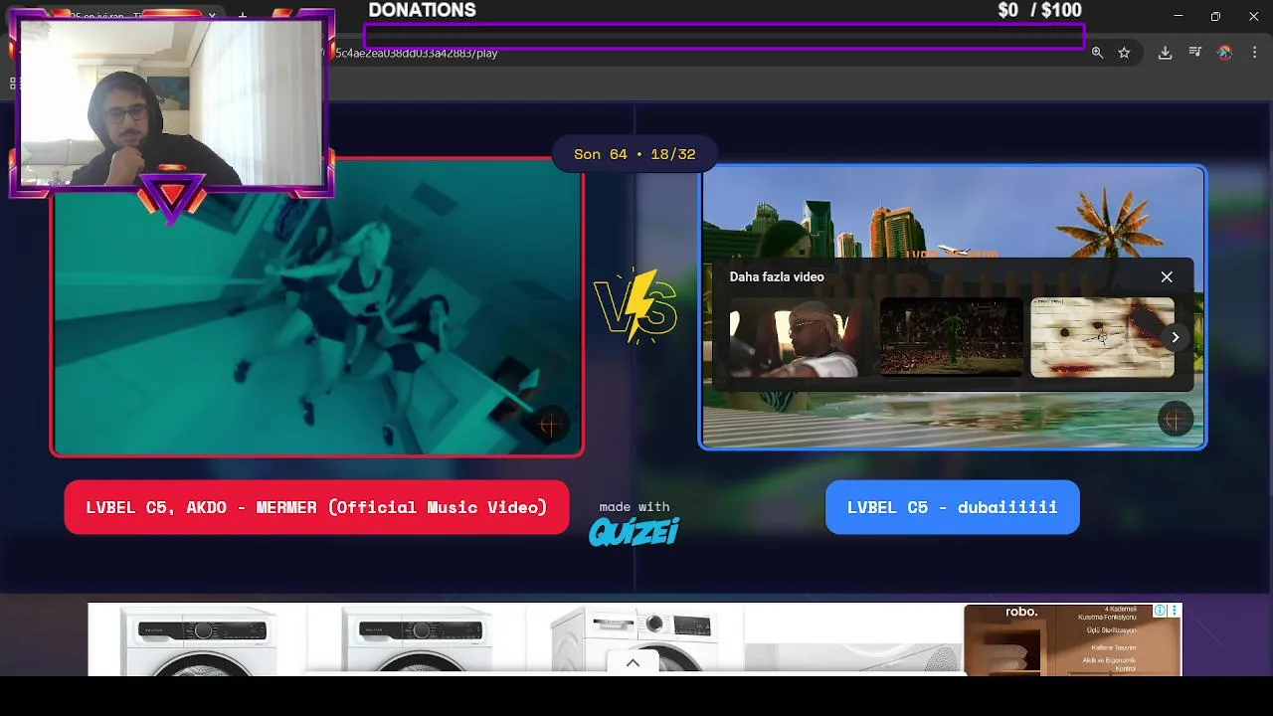This screenshot has height=716, width=1273.
Task: Play the middle dark crowd suggested thumbnail
Action: [x=951, y=337]
